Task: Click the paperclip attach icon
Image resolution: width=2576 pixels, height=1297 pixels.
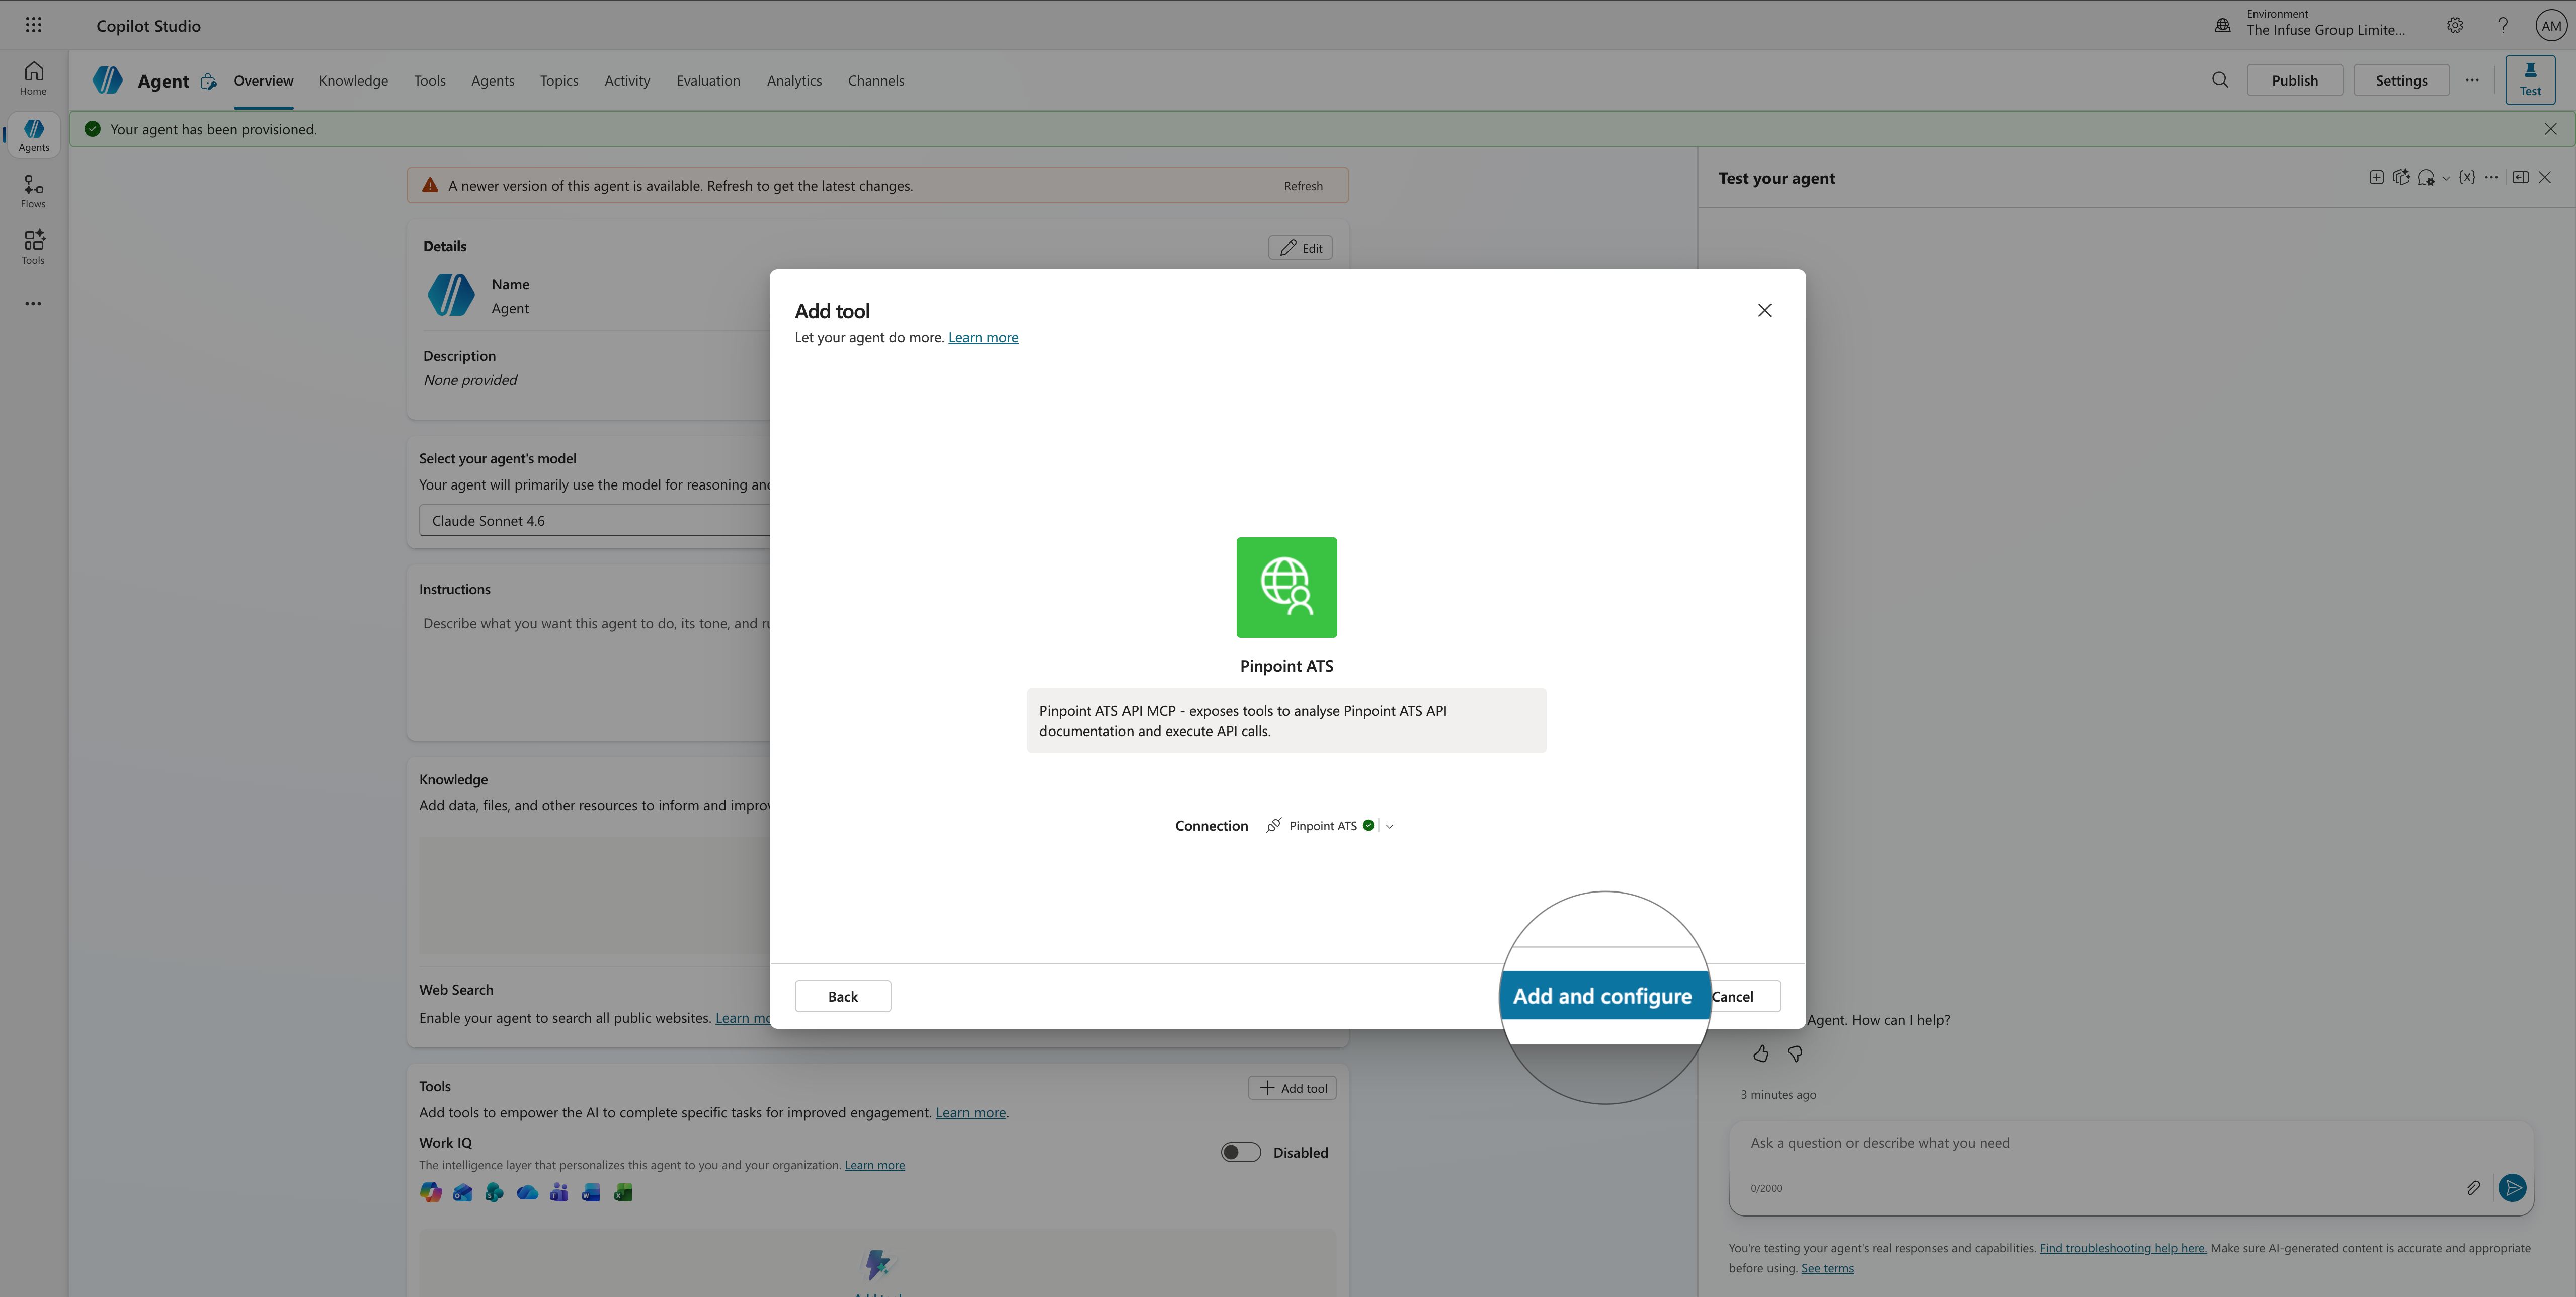Action: [2473, 1187]
